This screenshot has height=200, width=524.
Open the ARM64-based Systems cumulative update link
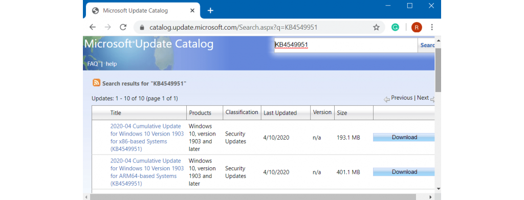click(147, 172)
